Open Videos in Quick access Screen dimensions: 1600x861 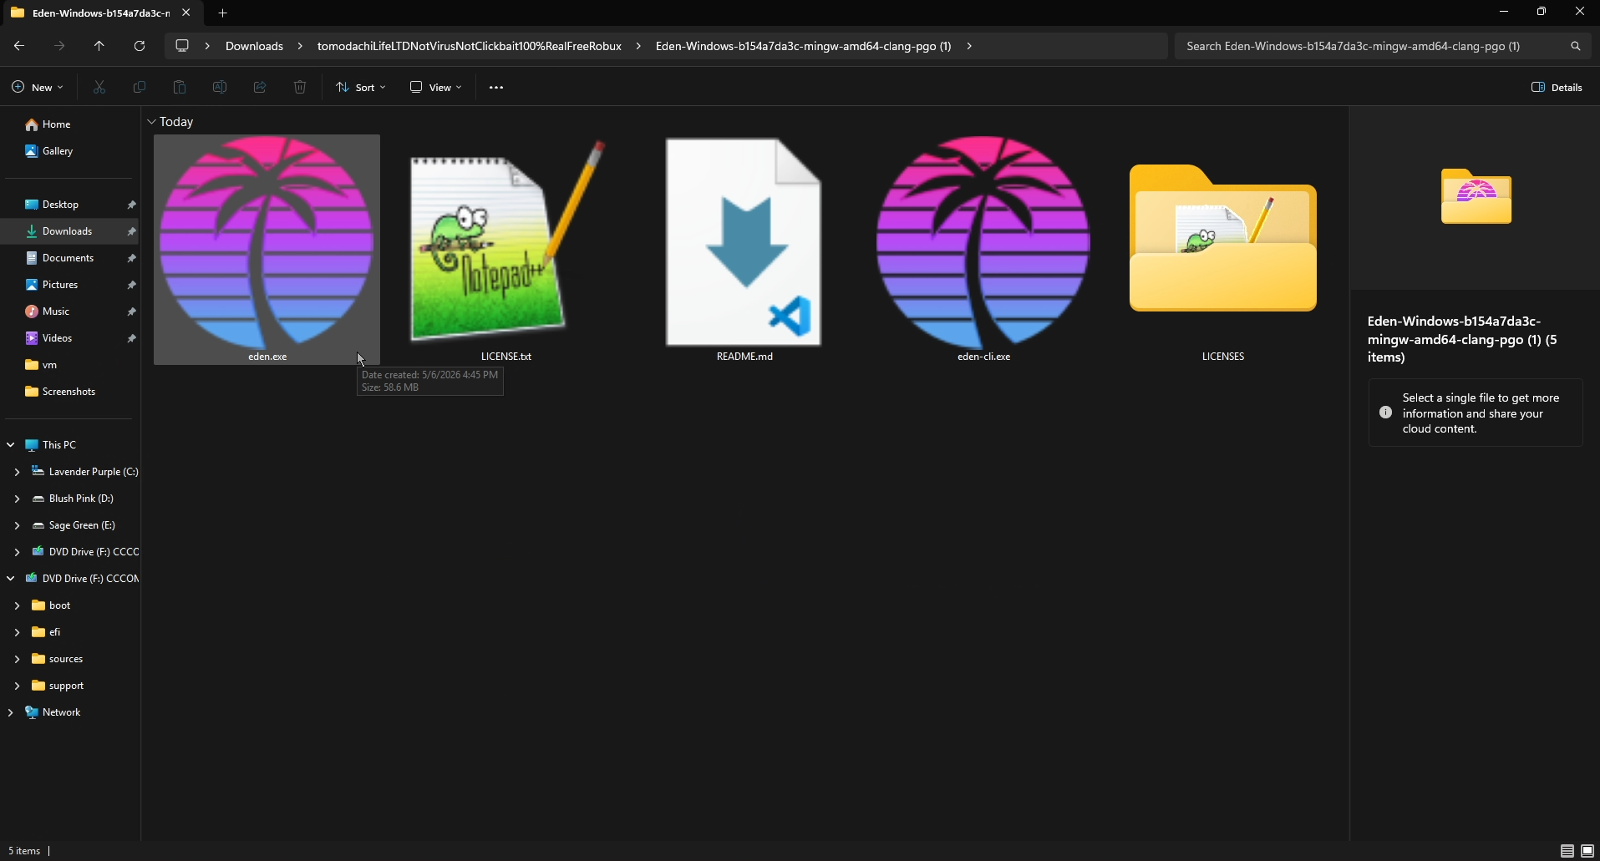coord(70,338)
